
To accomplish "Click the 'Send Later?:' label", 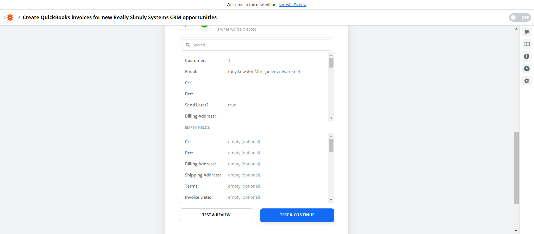I will (197, 105).
